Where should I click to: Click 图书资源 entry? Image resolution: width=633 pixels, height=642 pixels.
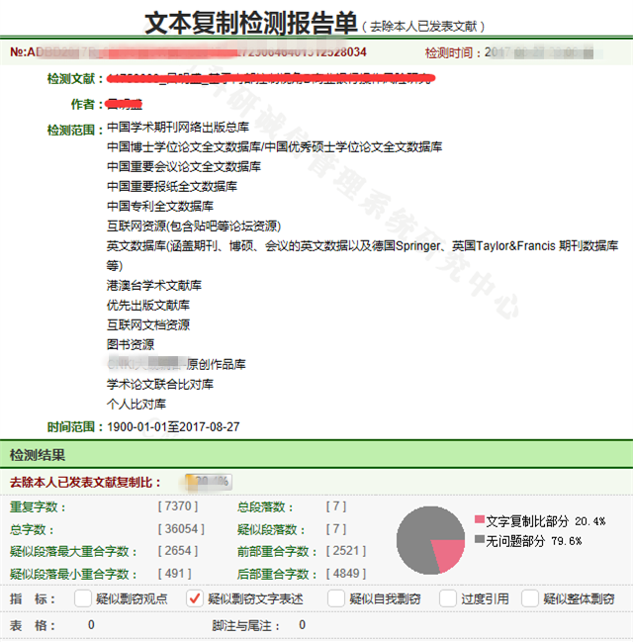pyautogui.click(x=131, y=345)
